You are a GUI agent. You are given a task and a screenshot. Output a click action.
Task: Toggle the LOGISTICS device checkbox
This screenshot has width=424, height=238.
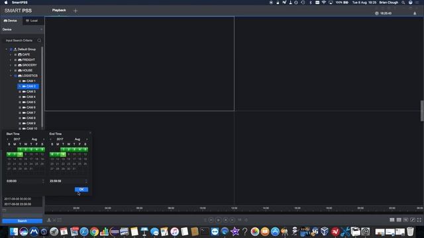coord(15,76)
